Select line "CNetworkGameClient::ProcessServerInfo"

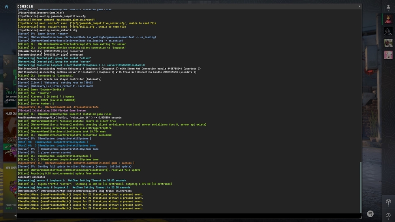pyautogui.click(x=58, y=107)
